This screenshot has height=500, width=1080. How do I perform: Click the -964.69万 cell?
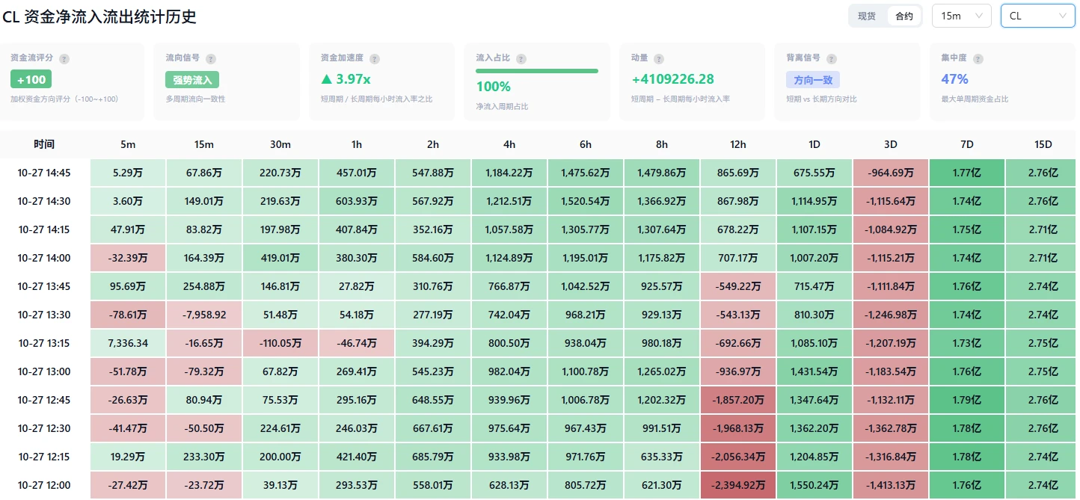coord(890,173)
